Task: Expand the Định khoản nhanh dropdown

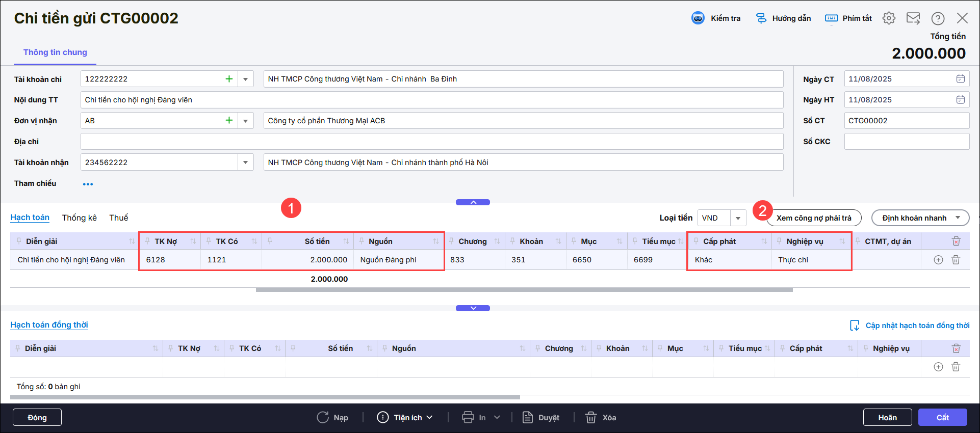Action: click(958, 218)
